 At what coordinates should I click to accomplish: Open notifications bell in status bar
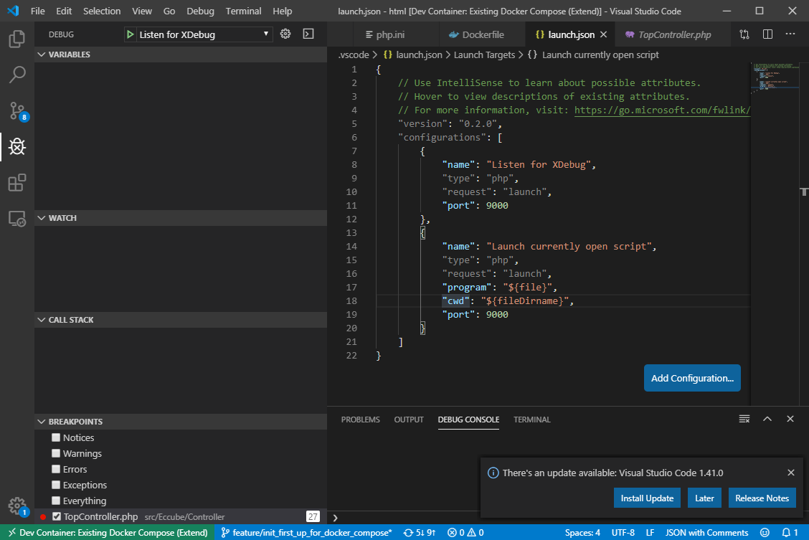tap(790, 532)
